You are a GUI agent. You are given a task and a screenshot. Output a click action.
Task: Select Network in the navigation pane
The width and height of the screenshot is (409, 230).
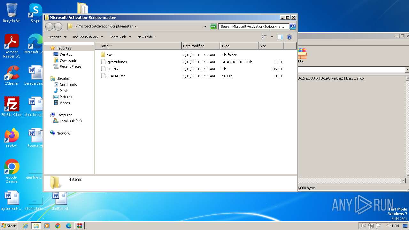63,133
